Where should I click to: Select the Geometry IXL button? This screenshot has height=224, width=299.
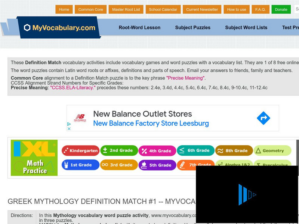pos(272,151)
